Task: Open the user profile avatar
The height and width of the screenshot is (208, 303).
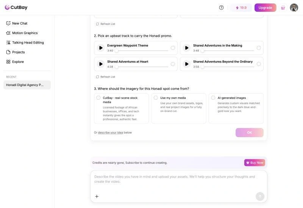Action: click(x=294, y=8)
